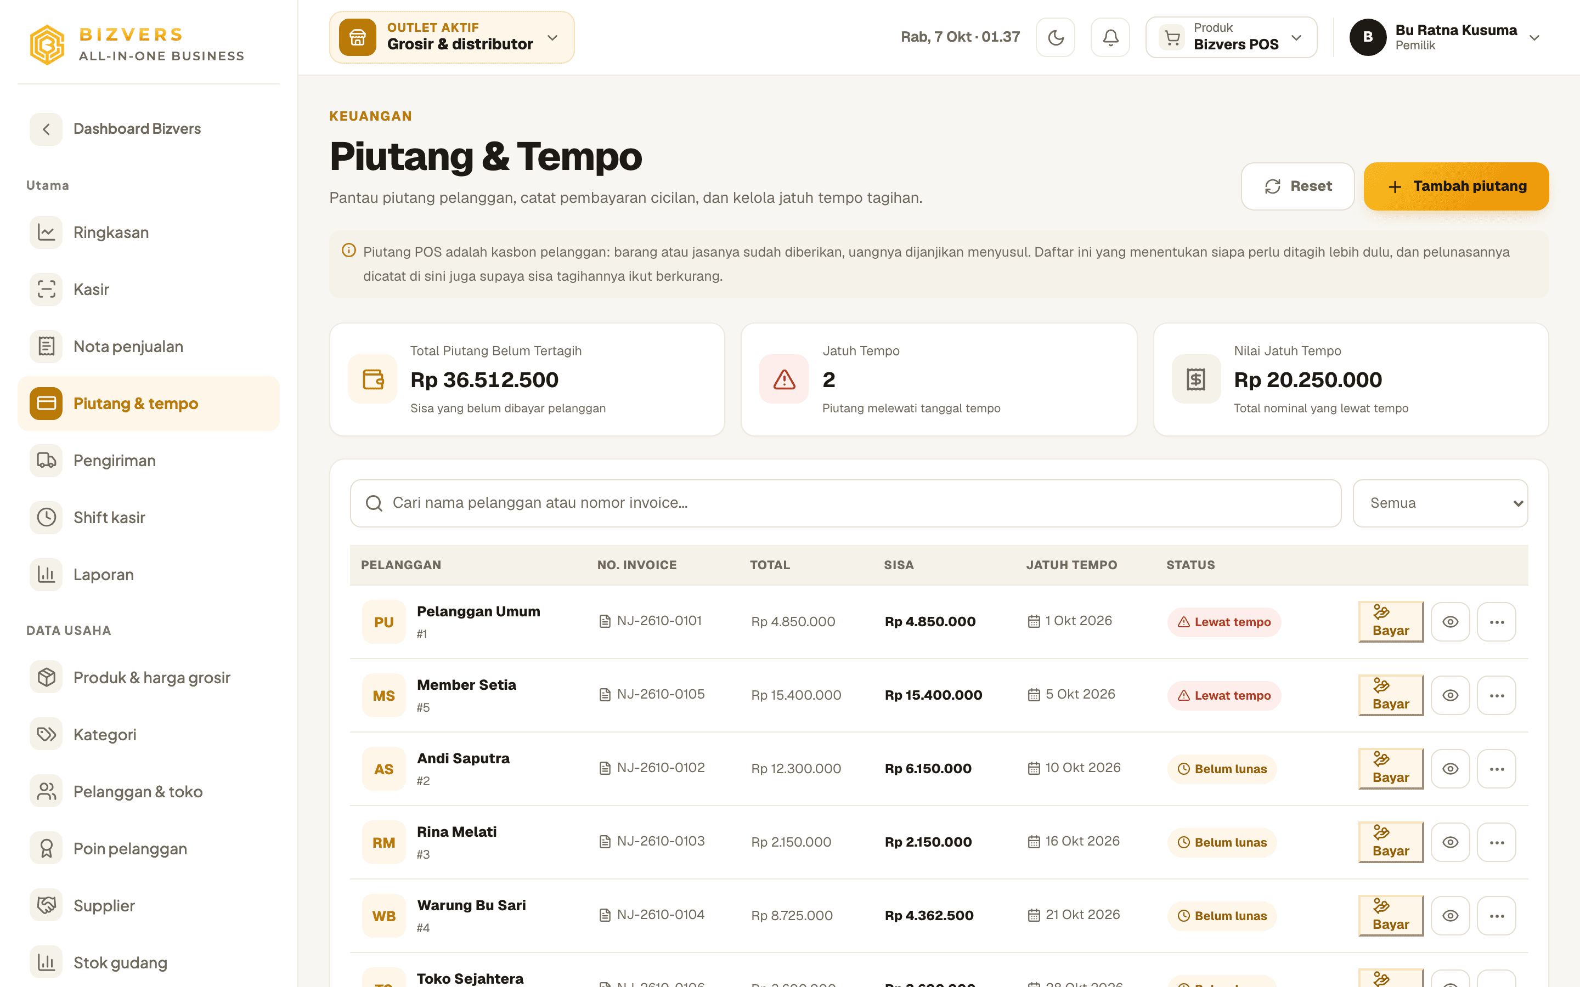Click Belum lunas badge for Warung Bu Sari

tap(1222, 915)
